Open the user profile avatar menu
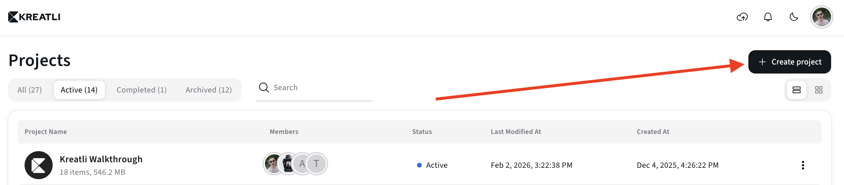The width and height of the screenshot is (844, 185). click(821, 17)
